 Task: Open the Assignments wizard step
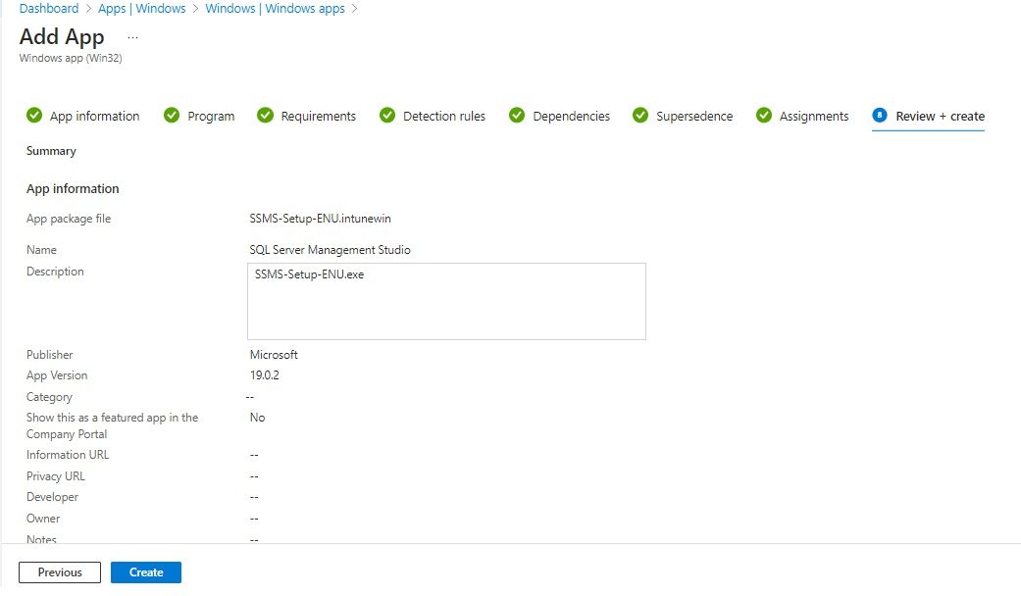pos(814,116)
